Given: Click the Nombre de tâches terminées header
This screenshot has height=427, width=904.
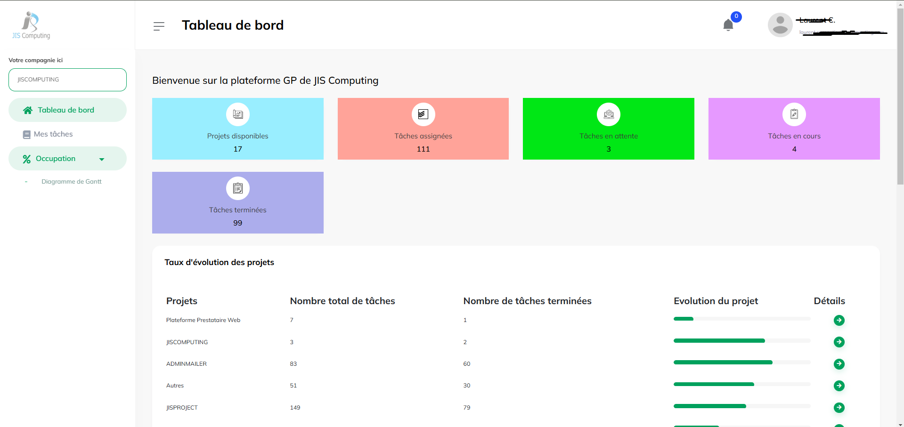Looking at the screenshot, I should (x=527, y=301).
